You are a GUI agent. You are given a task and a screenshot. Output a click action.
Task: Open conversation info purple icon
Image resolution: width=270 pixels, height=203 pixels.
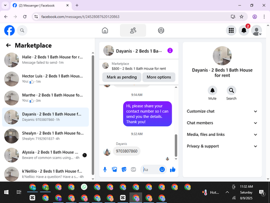pos(170,50)
